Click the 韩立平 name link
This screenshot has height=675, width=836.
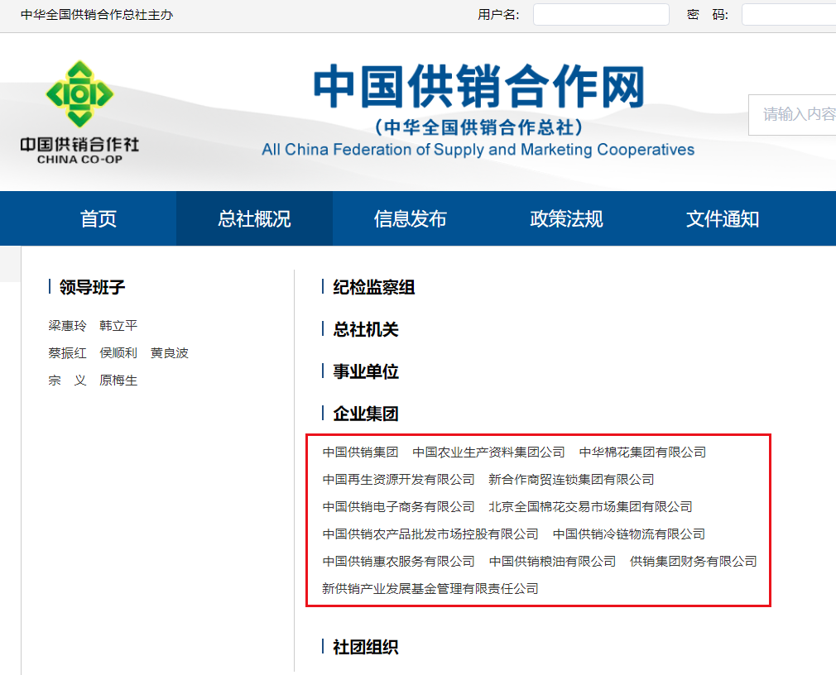(x=118, y=326)
